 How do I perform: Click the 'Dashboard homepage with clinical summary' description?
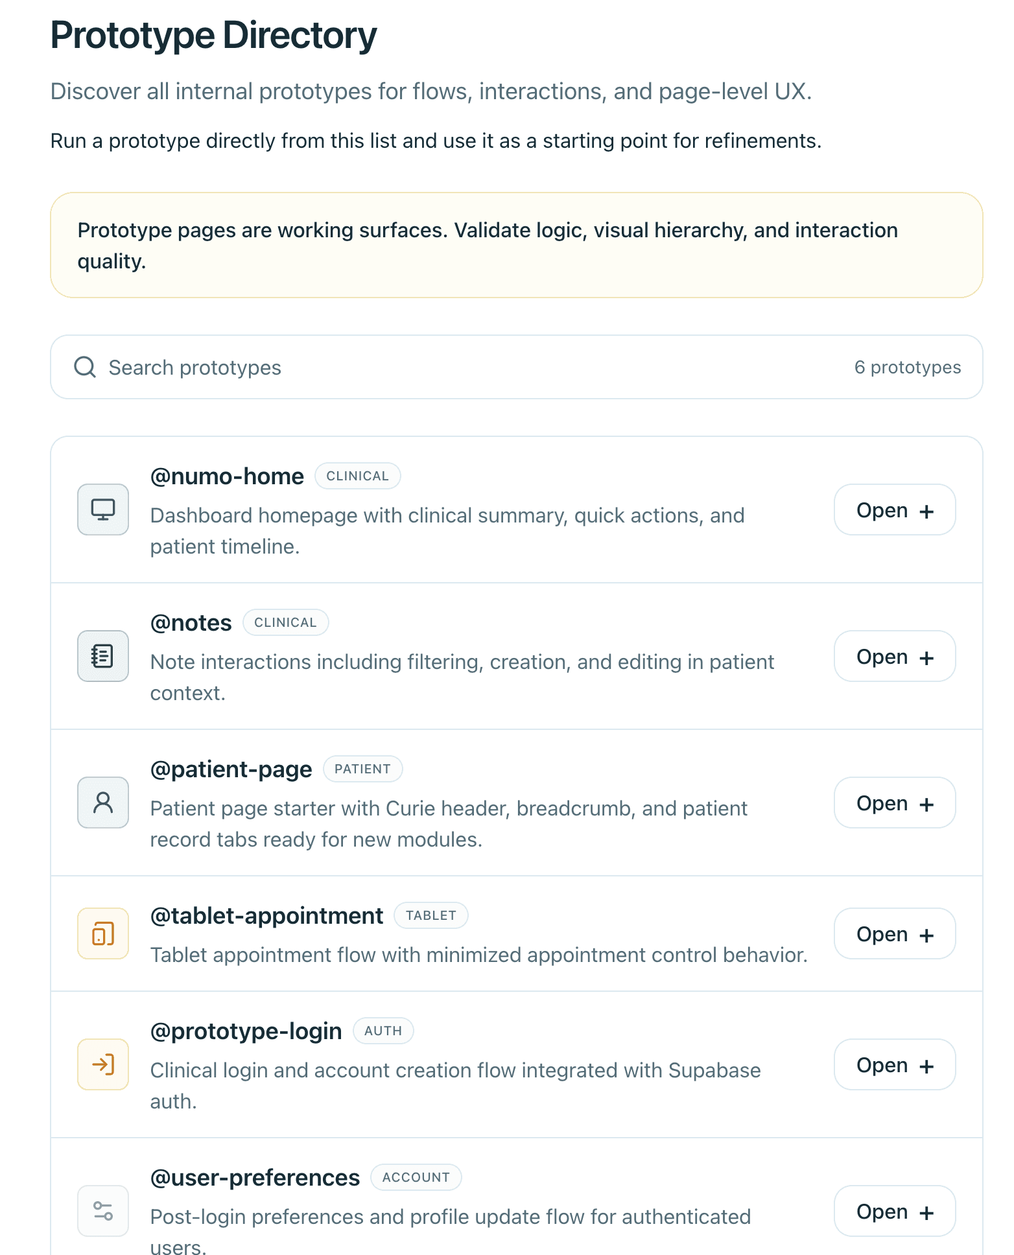447,531
